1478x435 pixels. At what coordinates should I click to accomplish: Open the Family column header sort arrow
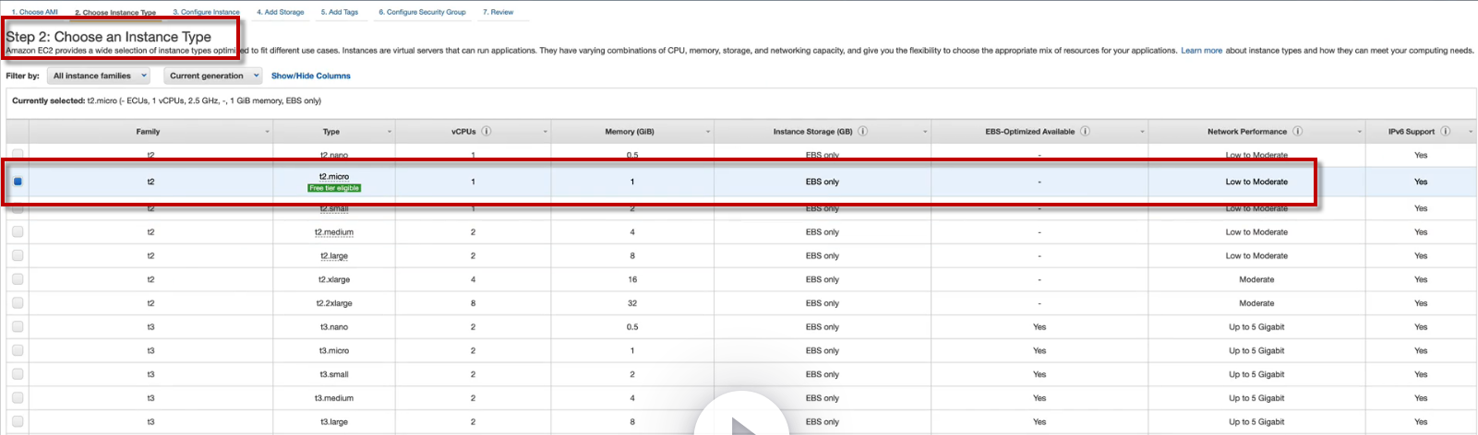click(268, 132)
